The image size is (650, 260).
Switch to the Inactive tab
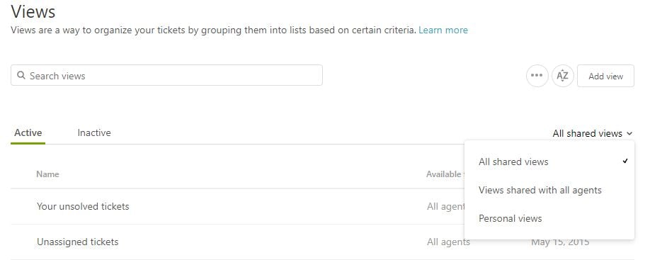pos(94,133)
